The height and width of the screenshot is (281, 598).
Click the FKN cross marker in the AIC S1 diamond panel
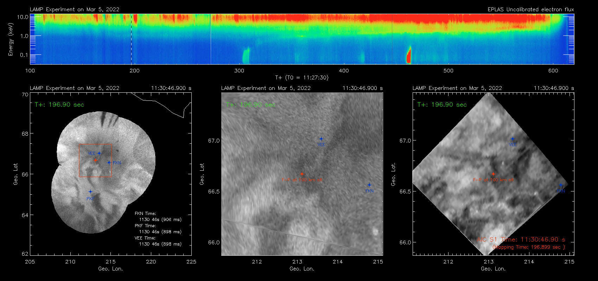561,185
